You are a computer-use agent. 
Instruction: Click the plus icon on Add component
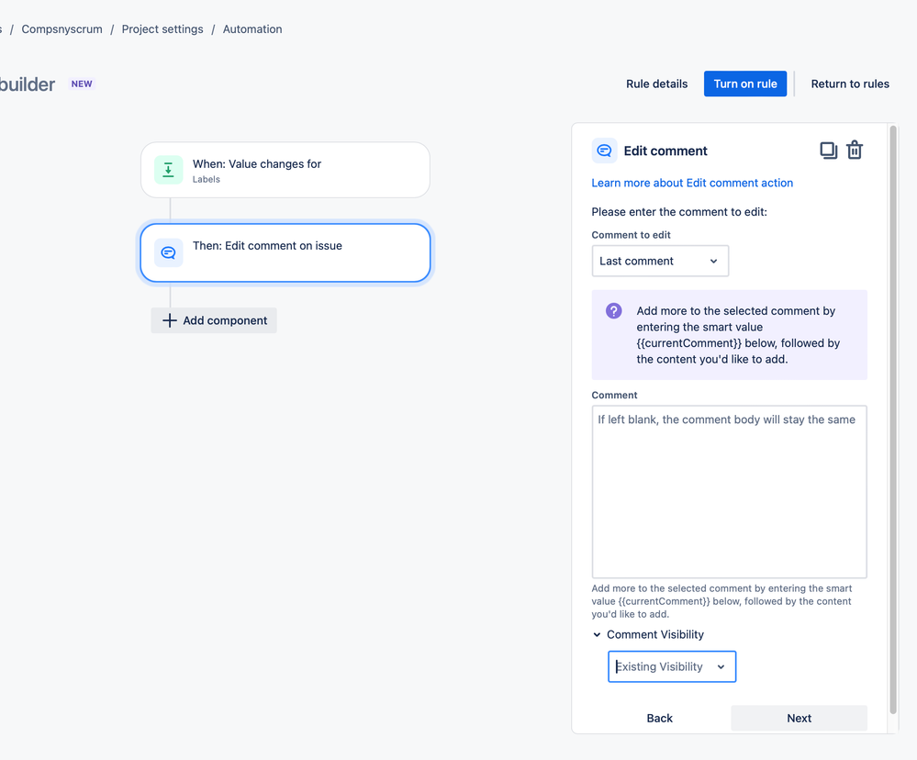[169, 320]
